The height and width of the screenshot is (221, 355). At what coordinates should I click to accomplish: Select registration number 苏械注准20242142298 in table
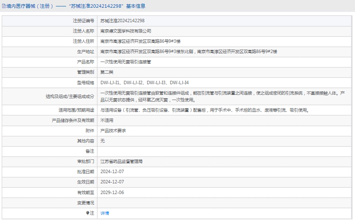(x=122, y=21)
